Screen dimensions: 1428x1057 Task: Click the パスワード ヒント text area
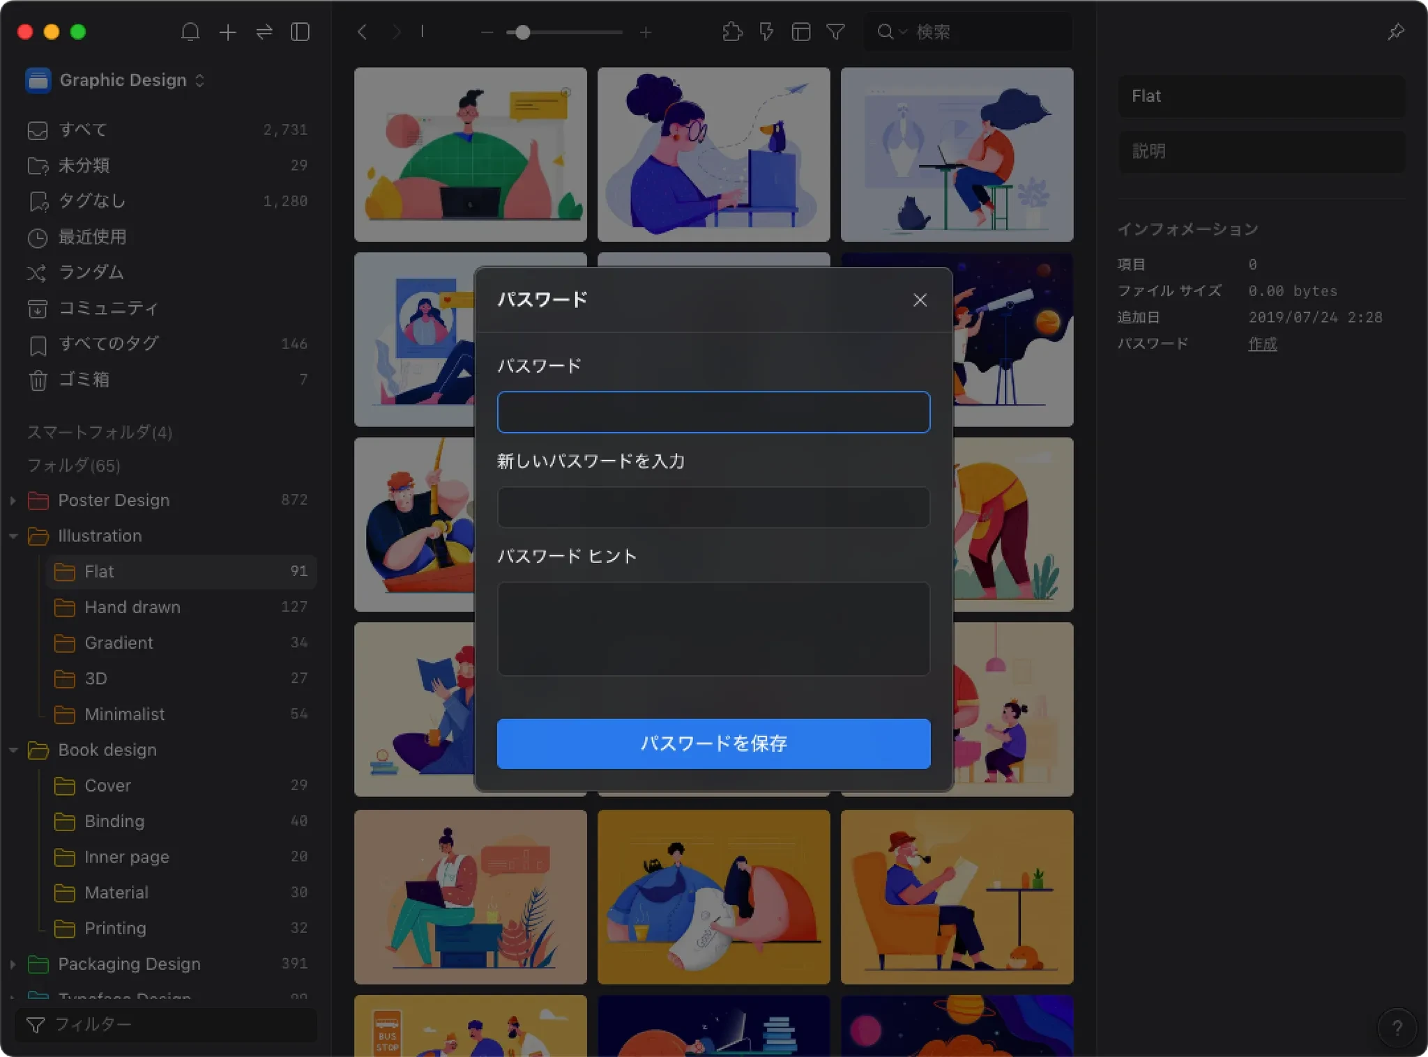(713, 628)
